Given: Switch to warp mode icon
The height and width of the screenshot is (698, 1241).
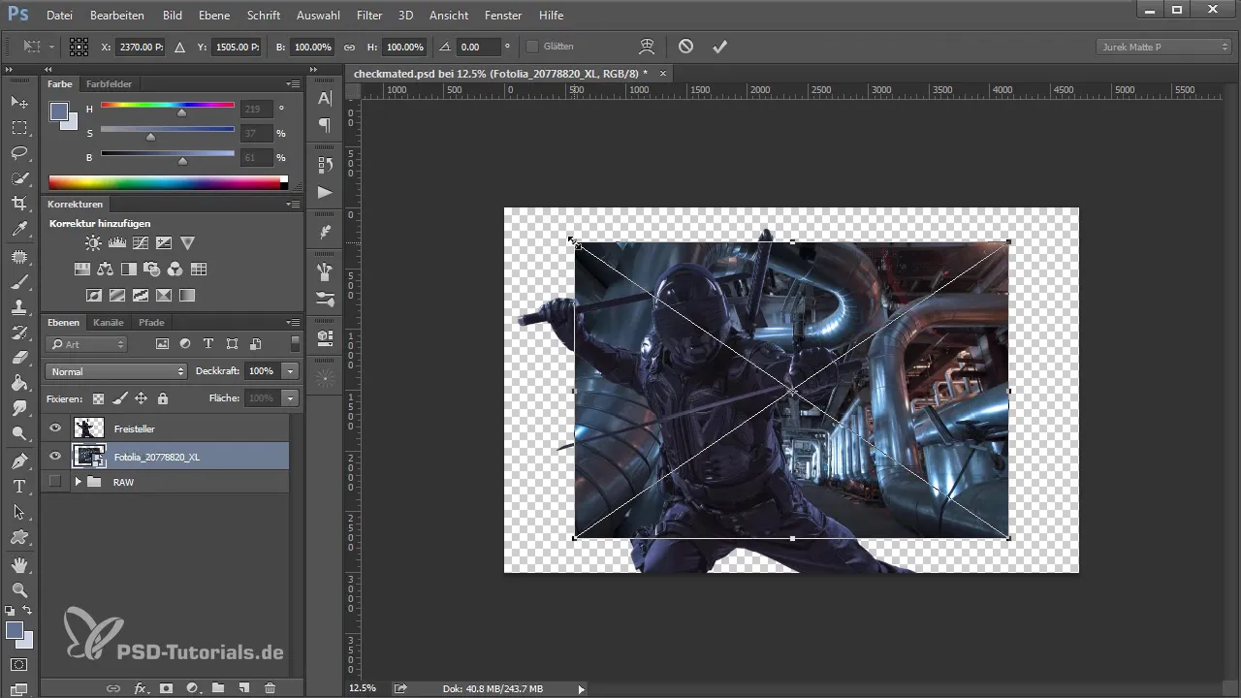Looking at the screenshot, I should click(647, 46).
